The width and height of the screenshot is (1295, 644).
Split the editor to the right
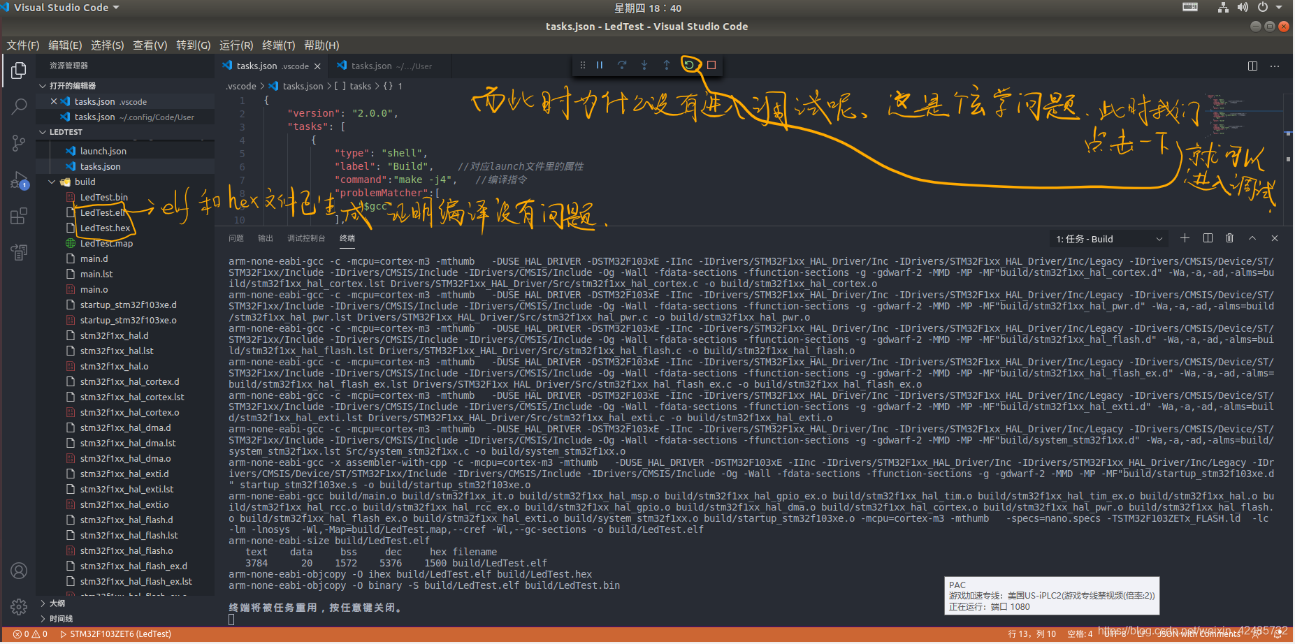(x=1252, y=66)
